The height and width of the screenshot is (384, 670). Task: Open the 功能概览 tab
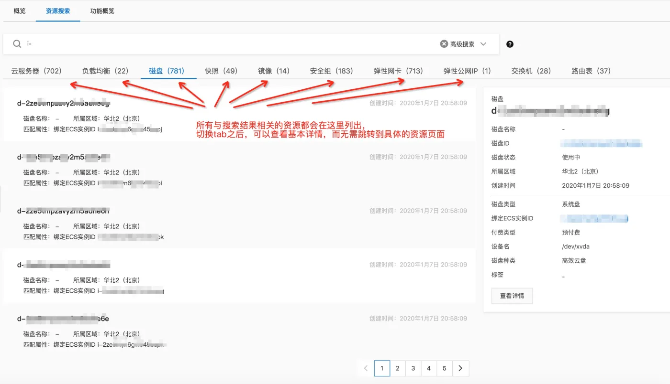click(102, 11)
